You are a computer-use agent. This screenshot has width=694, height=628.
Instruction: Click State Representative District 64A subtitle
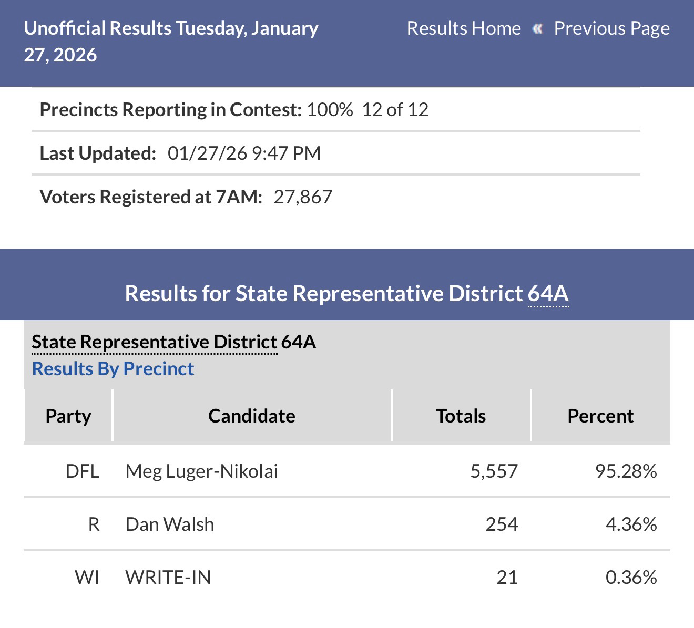point(173,342)
